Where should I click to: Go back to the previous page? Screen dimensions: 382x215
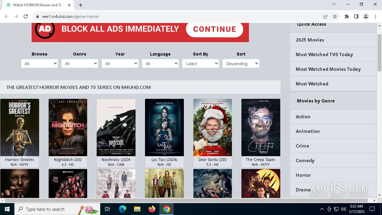pyautogui.click(x=7, y=16)
